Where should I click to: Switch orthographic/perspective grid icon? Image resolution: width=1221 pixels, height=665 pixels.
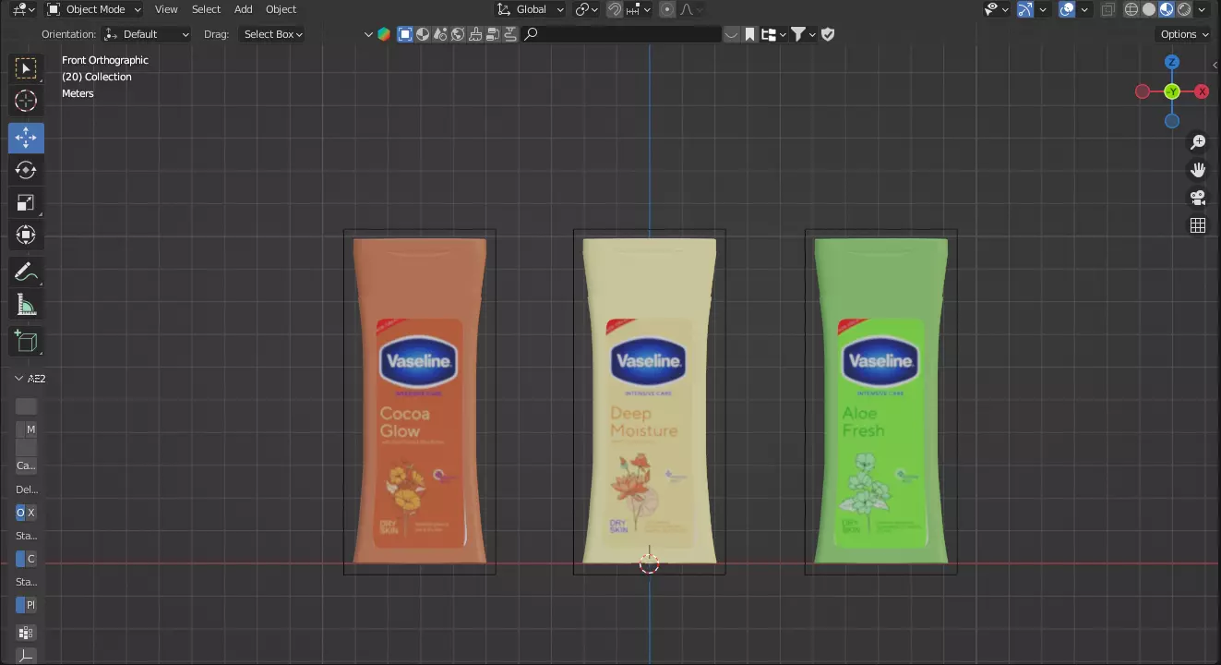pyautogui.click(x=1198, y=225)
